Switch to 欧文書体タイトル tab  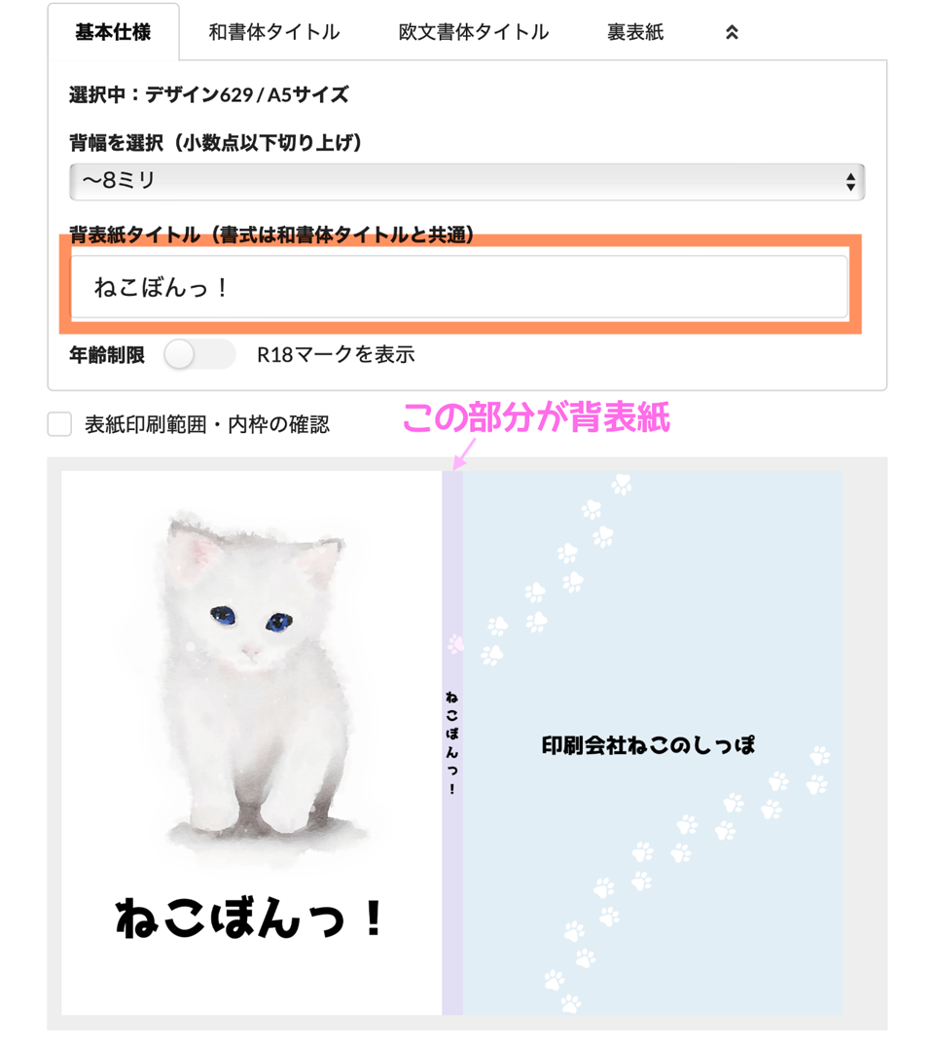pyautogui.click(x=474, y=32)
